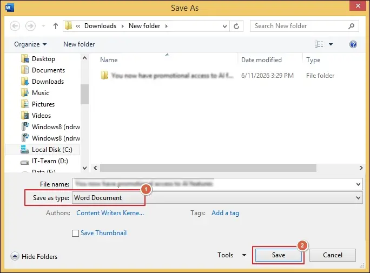Click the file list horizontal scrollbar thumb
370x273 pixels.
[208, 168]
